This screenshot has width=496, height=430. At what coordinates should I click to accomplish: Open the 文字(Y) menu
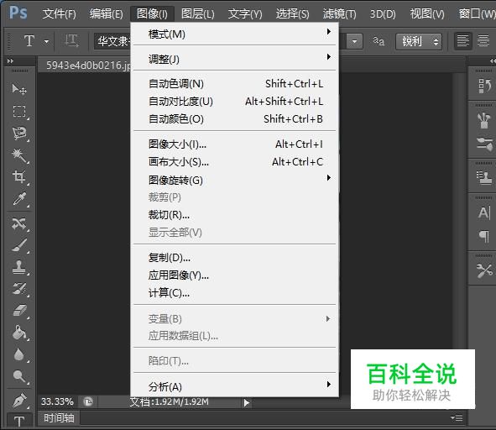tap(245, 13)
